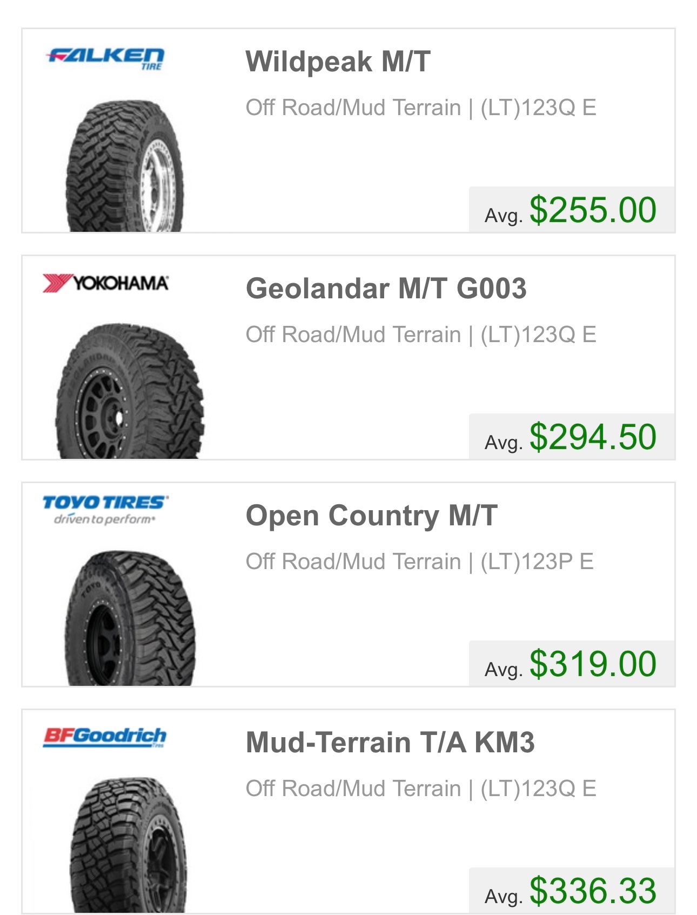Click the $255.00 average price badge
The width and height of the screenshot is (697, 915).
[572, 210]
